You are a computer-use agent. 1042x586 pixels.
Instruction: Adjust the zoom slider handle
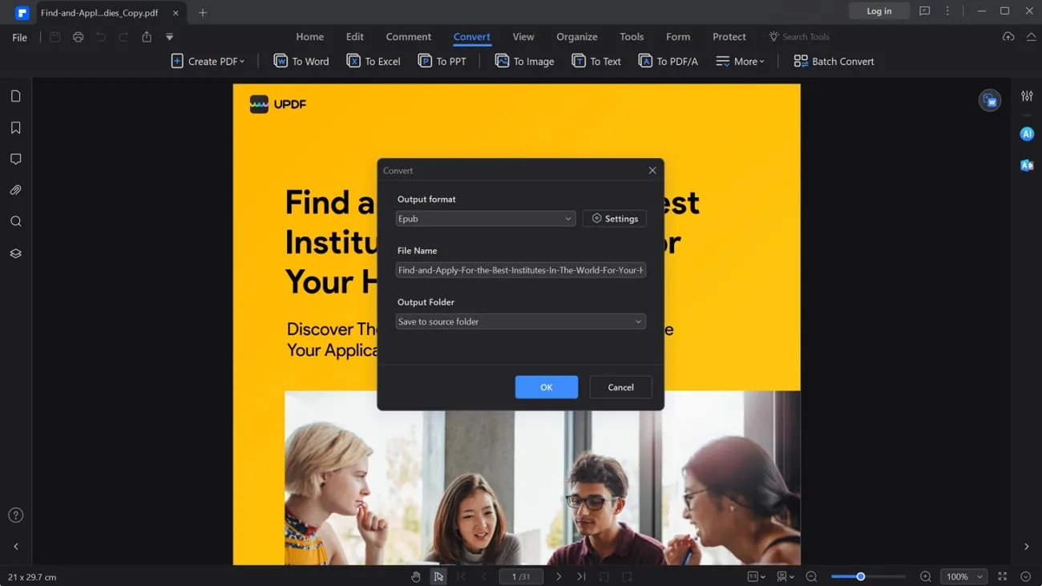coord(861,576)
